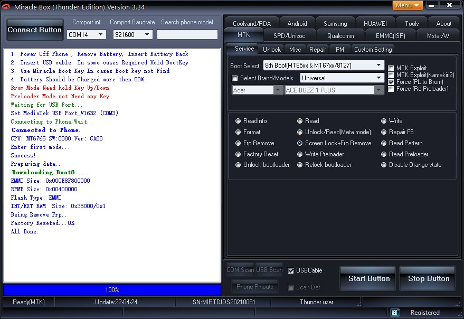Viewport: 464px width, 319px height.
Task: Click the Phone Pinouts button
Action: pos(255,286)
